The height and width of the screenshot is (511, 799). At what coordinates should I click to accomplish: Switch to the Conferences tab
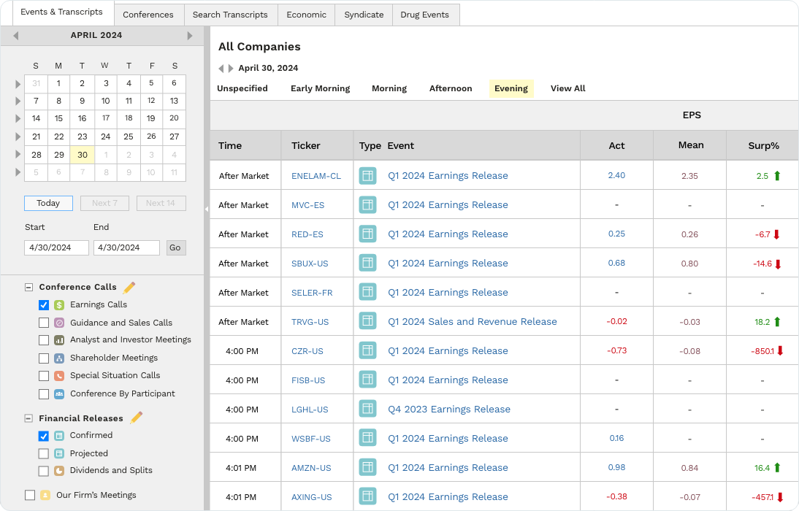click(148, 15)
